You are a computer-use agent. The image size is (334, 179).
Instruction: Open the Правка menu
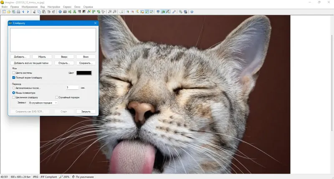pos(15,7)
